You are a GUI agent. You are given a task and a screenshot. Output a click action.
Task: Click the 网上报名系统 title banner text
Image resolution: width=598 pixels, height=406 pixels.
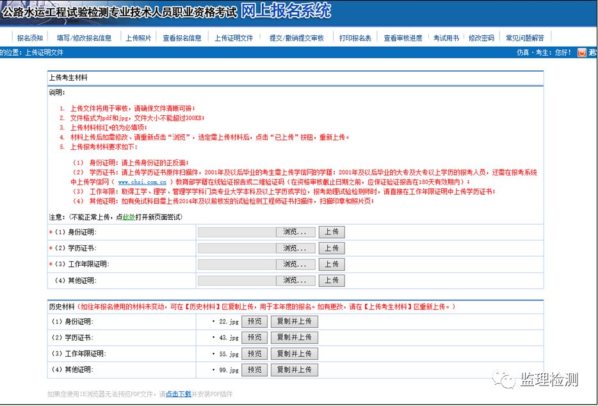tap(286, 10)
